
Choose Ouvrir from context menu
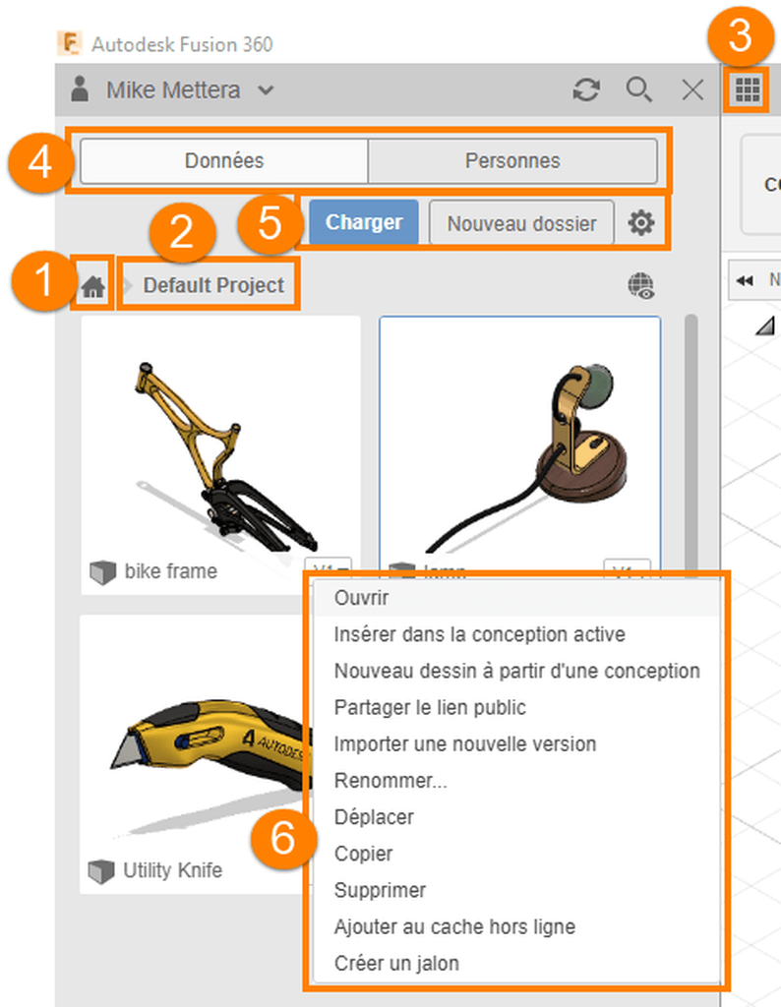[516, 598]
